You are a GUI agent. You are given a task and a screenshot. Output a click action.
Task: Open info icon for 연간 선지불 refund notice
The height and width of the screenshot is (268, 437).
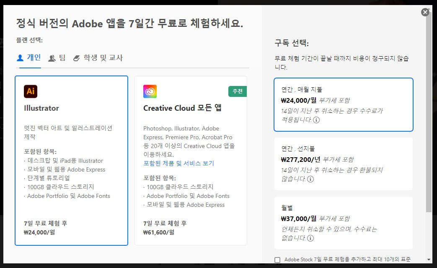pos(310,179)
